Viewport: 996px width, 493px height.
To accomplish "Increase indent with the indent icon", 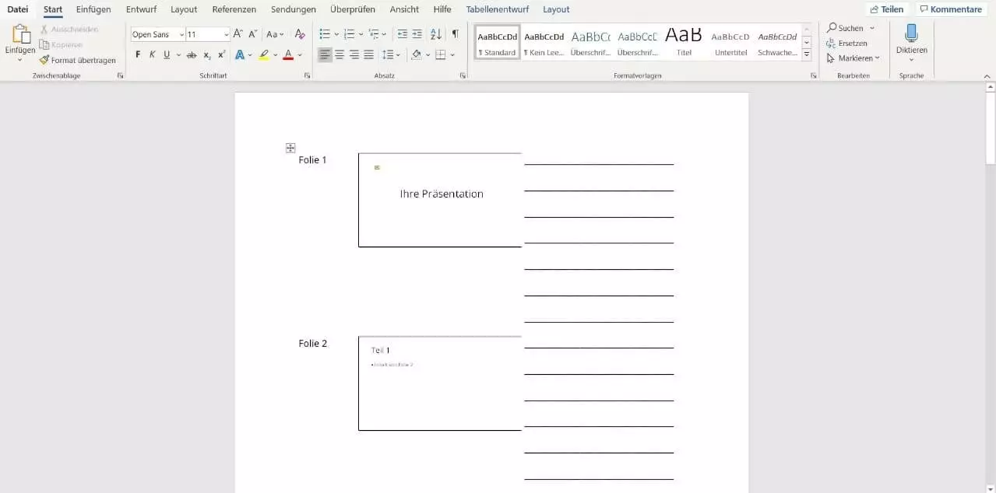I will 417,34.
